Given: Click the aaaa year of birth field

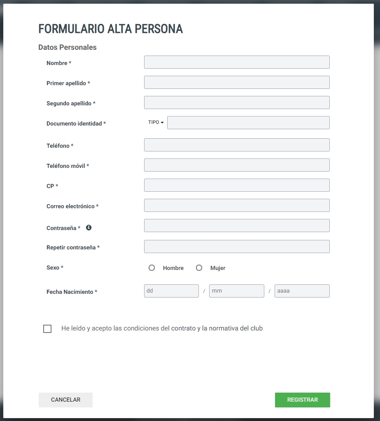Looking at the screenshot, I should pyautogui.click(x=302, y=291).
